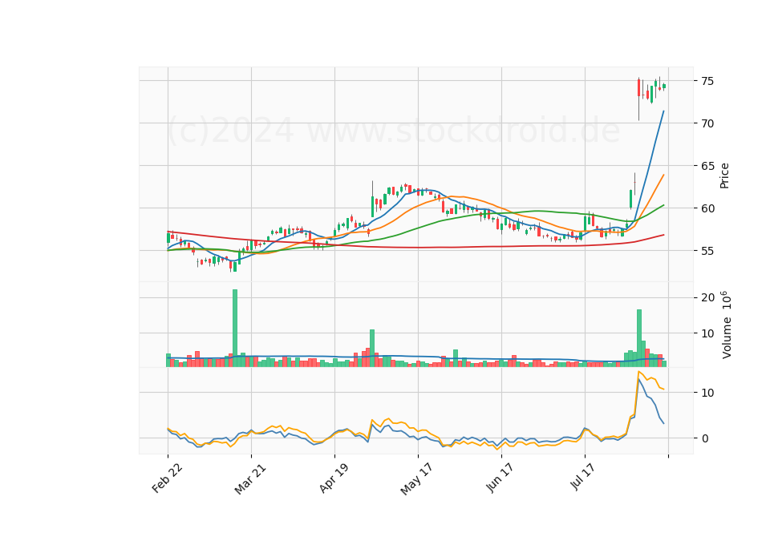Click the 'Apr 19' date axis label
Image resolution: width=770 pixels, height=553 pixels.
click(x=334, y=478)
